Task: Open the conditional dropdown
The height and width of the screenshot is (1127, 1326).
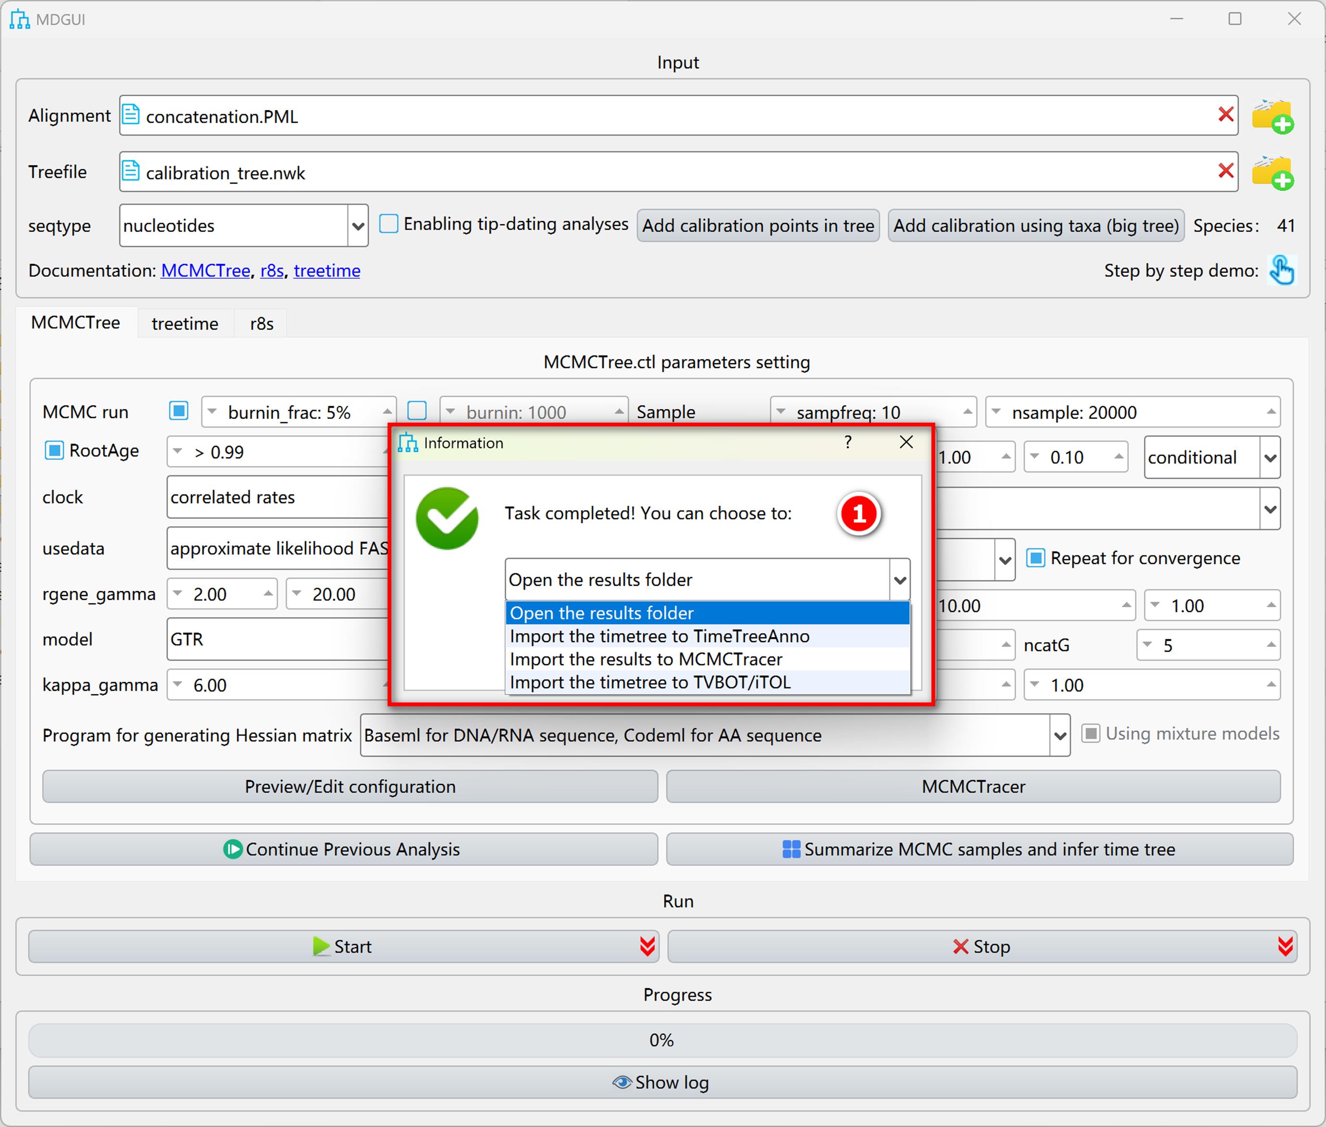Action: pos(1270,457)
